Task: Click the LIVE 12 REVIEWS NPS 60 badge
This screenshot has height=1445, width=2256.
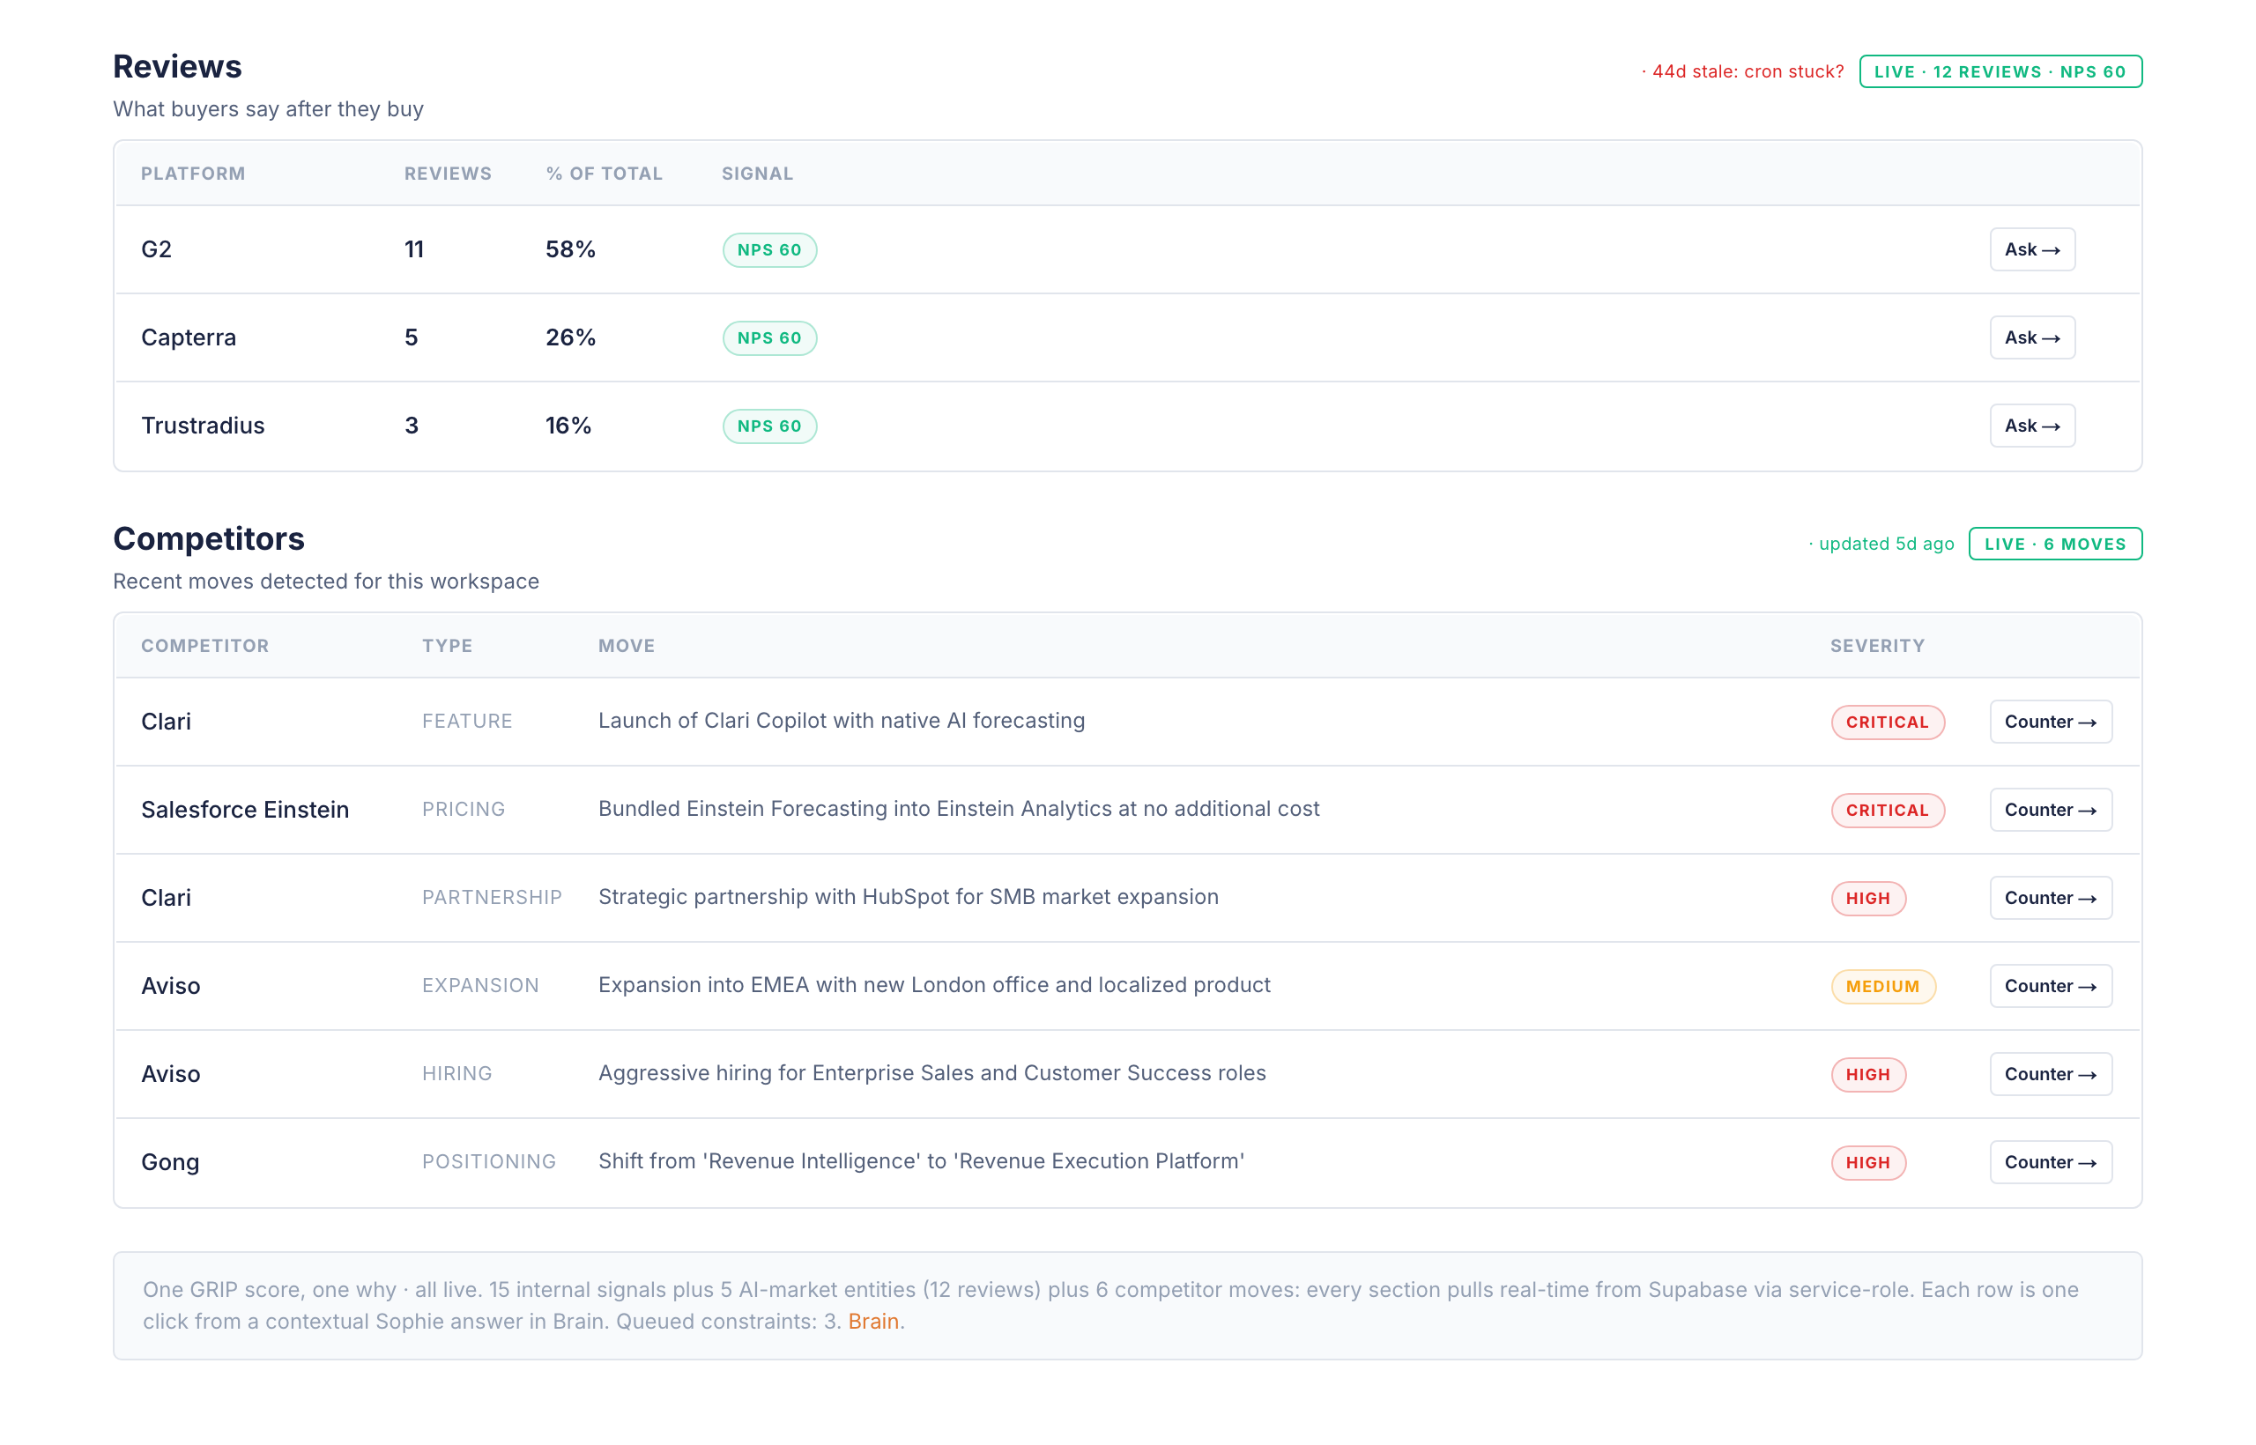Action: (x=2000, y=72)
